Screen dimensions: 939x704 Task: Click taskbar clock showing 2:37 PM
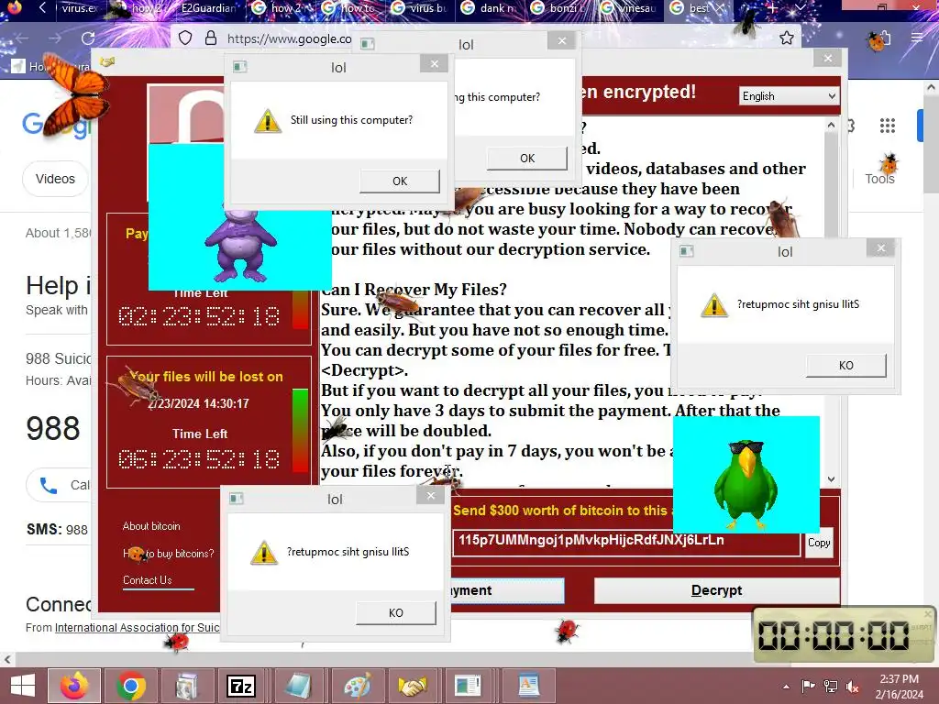click(x=899, y=686)
